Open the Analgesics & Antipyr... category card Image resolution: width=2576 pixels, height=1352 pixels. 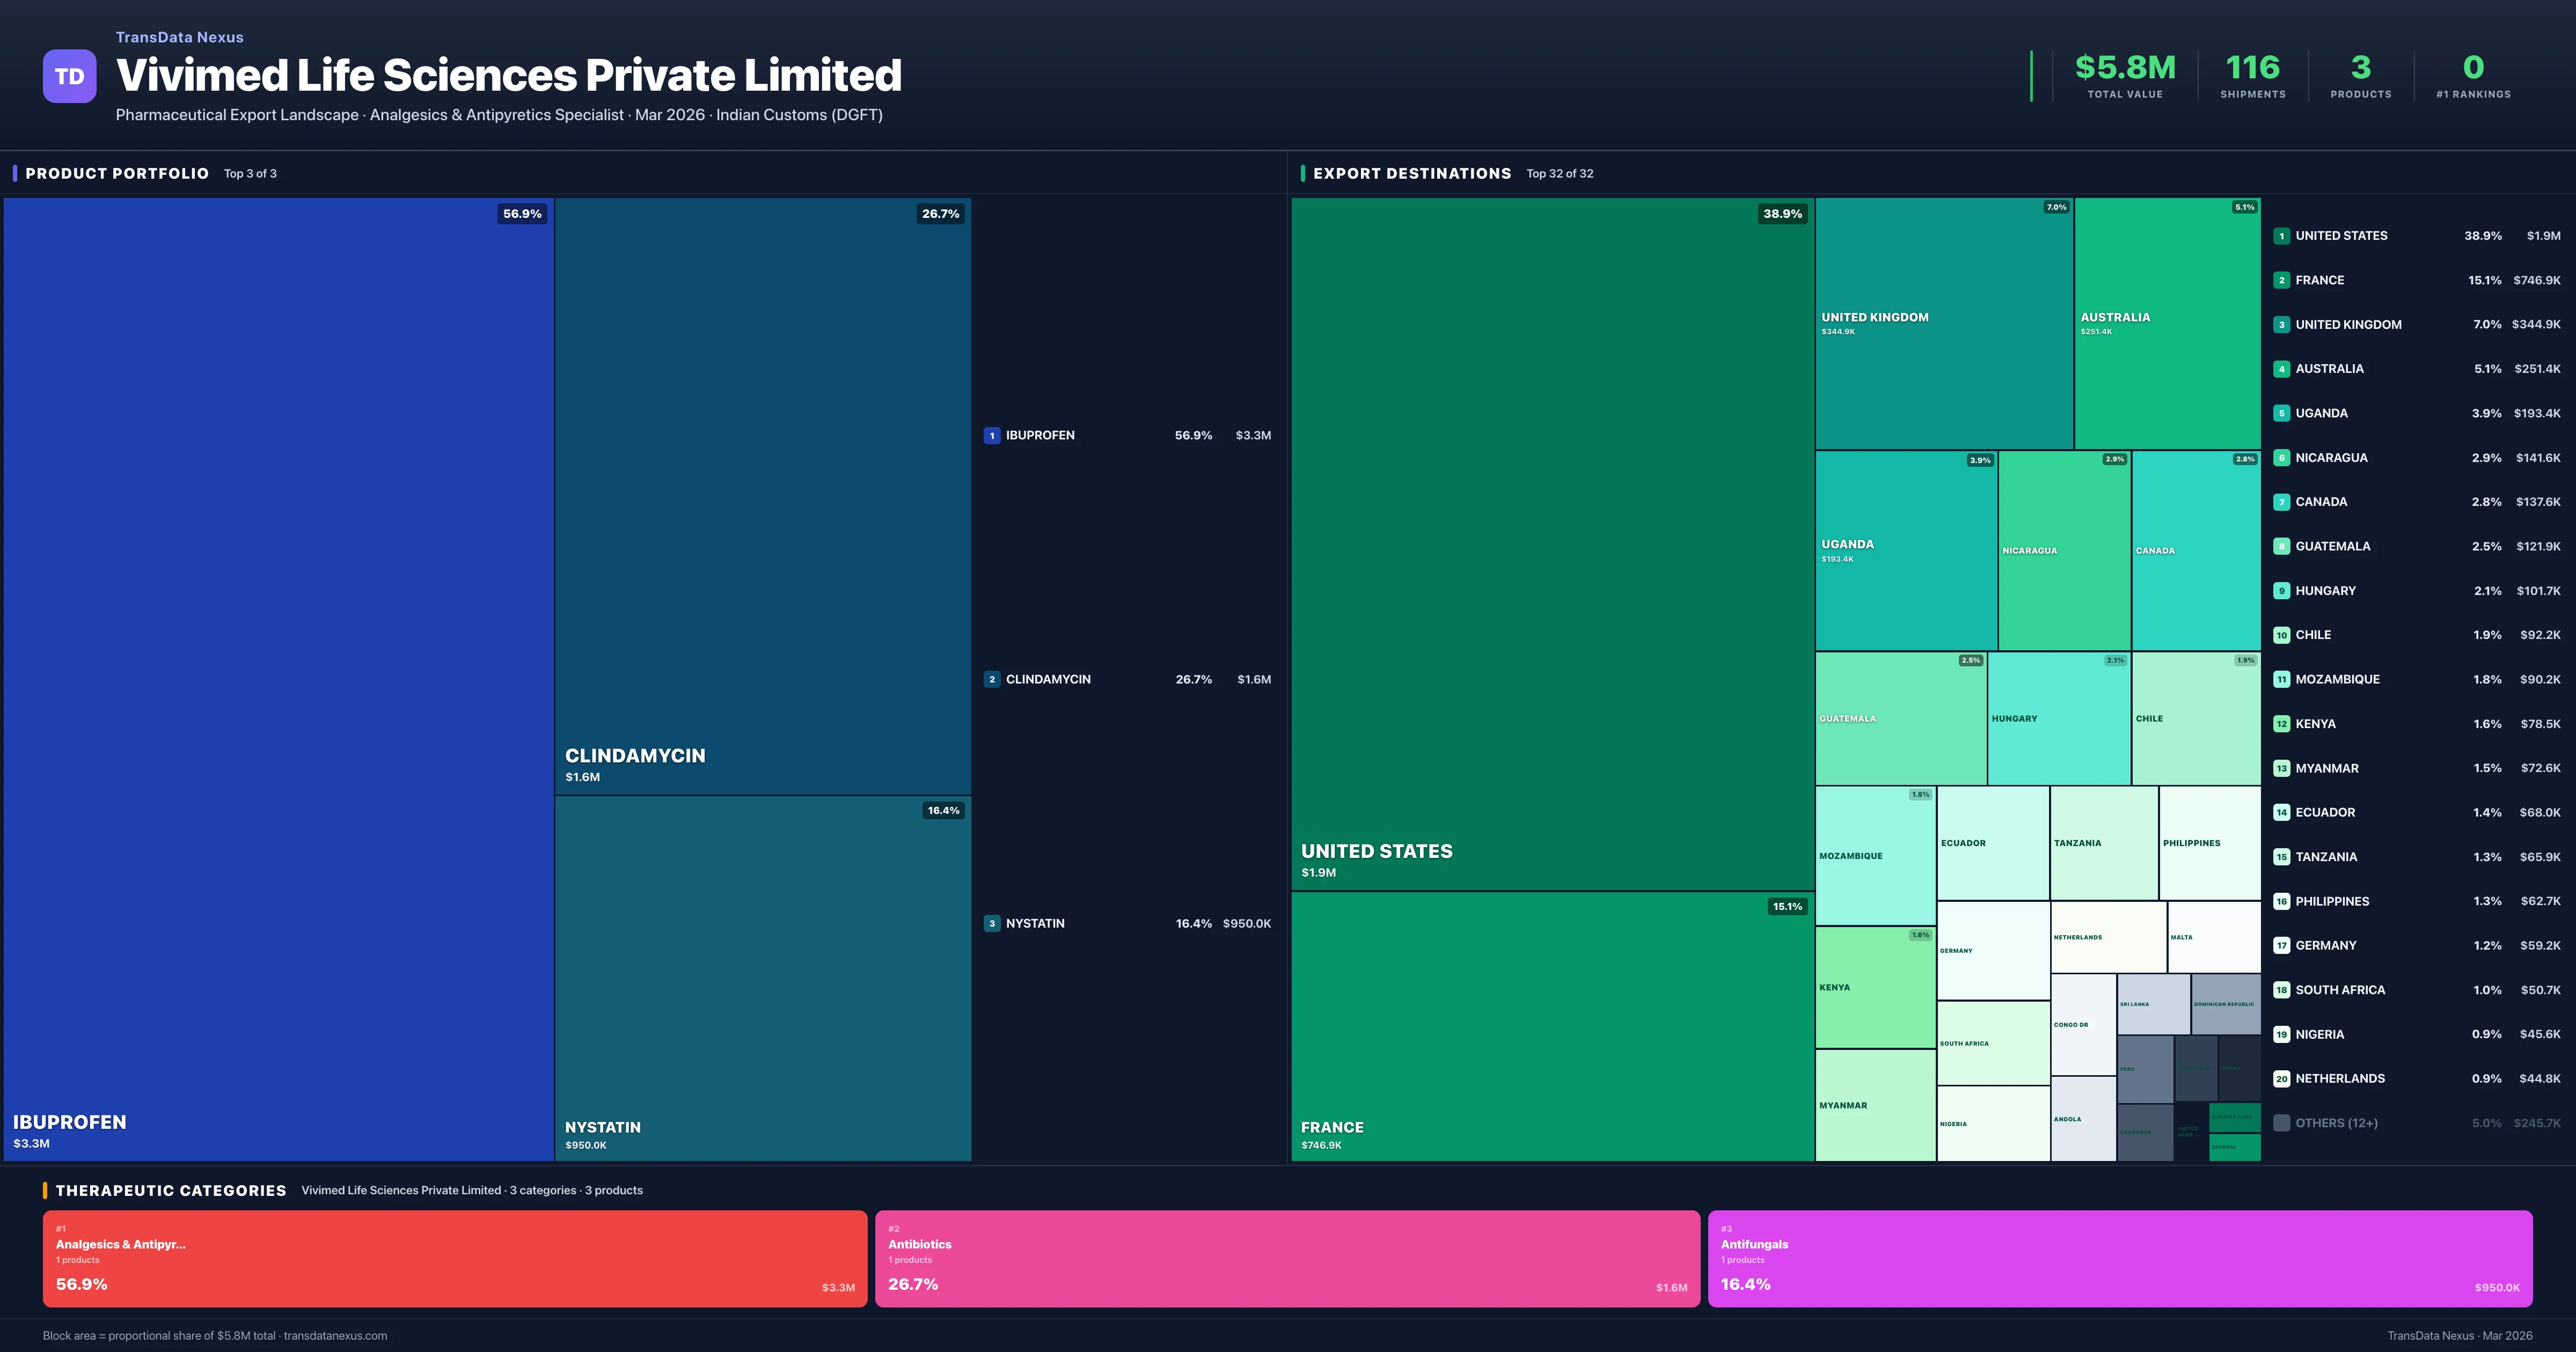[x=454, y=1258]
